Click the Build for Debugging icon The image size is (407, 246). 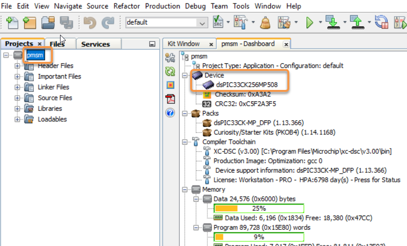click(284, 22)
